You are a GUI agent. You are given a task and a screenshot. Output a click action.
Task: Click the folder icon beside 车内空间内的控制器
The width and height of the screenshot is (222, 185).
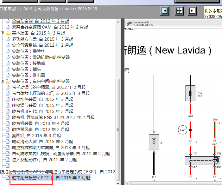8,81
